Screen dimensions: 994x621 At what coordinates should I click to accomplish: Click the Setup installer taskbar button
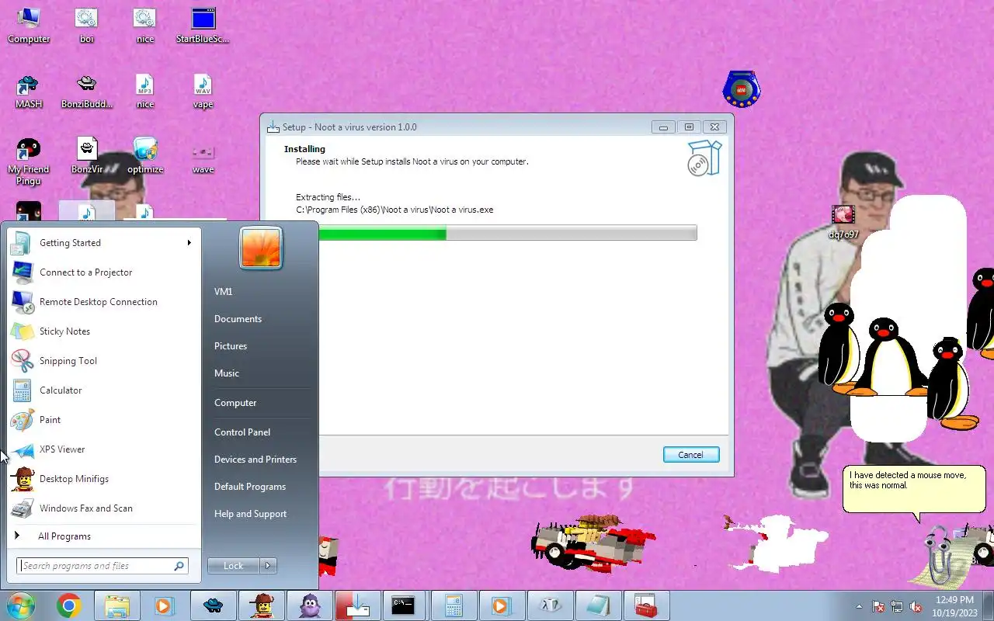tap(357, 605)
